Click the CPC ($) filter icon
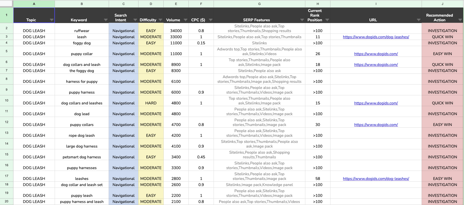 (x=211, y=20)
